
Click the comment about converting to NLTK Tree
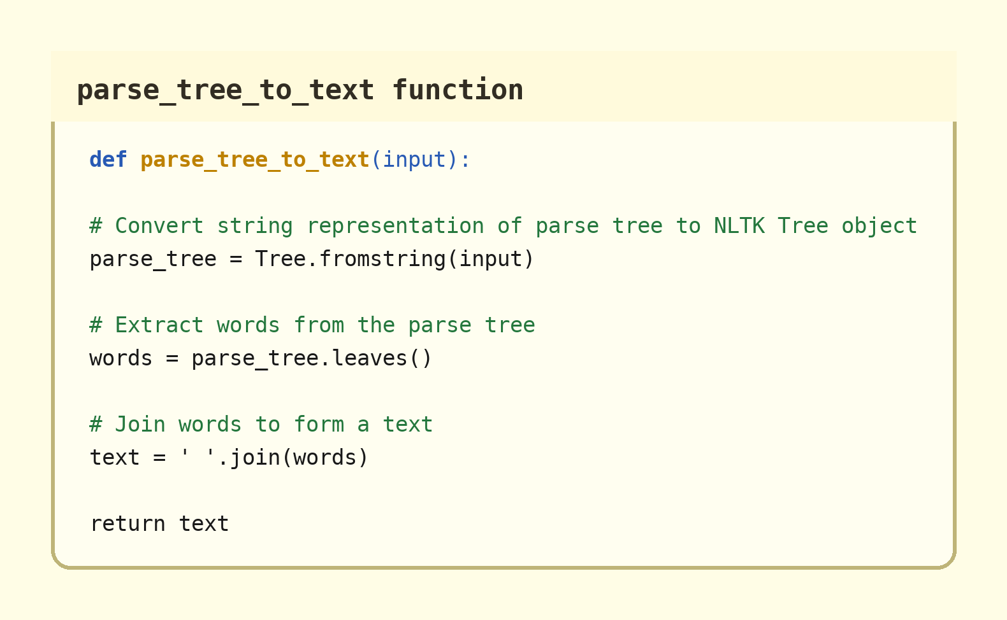click(503, 226)
